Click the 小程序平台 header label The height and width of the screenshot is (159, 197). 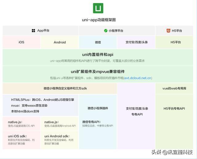116,31
